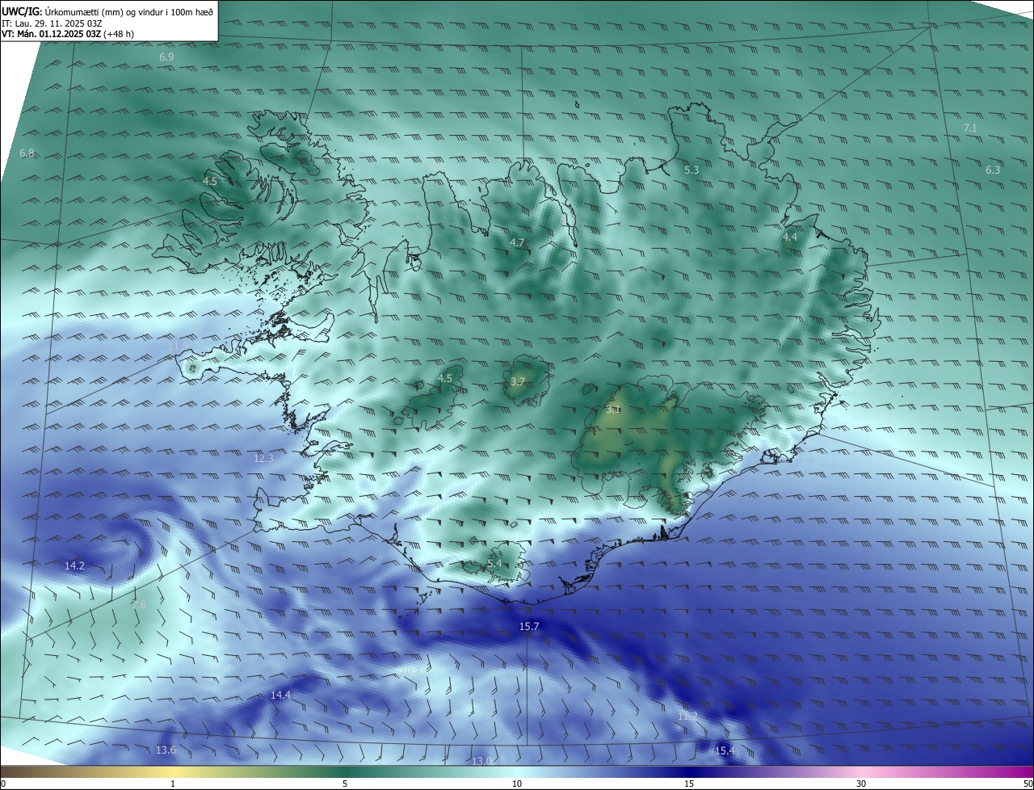The width and height of the screenshot is (1034, 790).
Task: Click the 11.2 value label
Action: coord(687,716)
